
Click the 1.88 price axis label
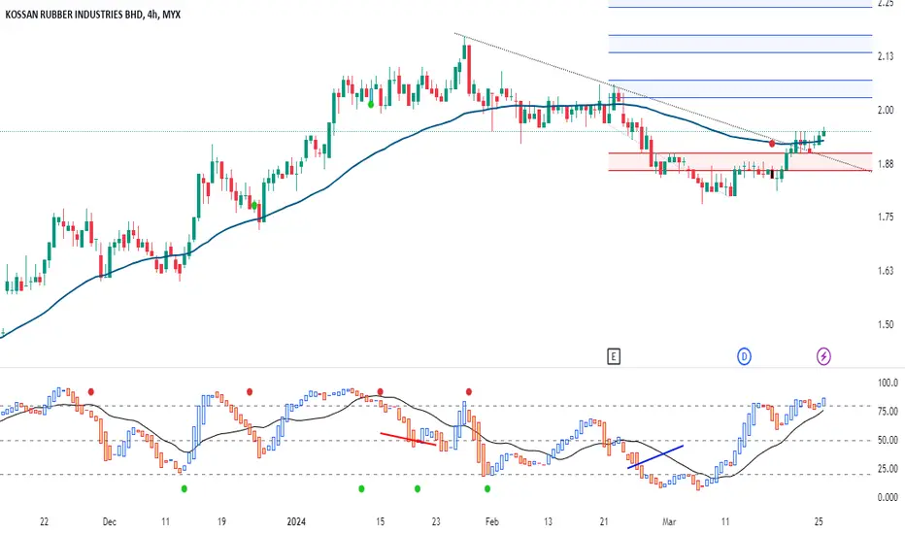coord(886,163)
